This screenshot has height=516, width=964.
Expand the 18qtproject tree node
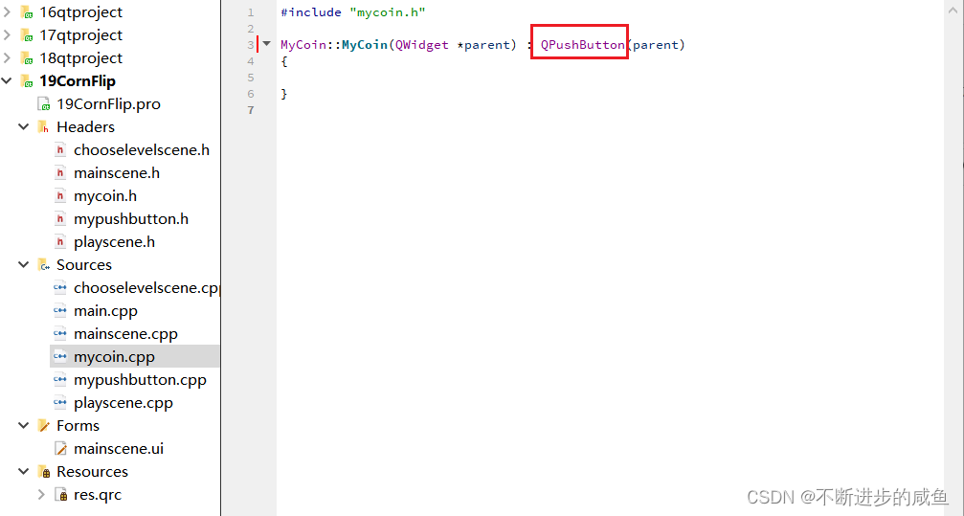7,57
